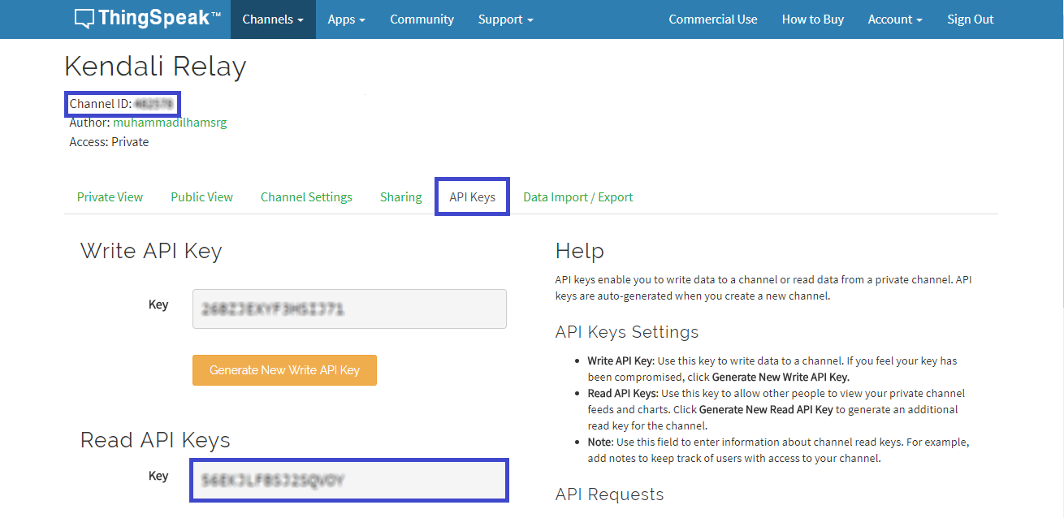Go to the Community page
Viewport: 1064px width, 518px height.
tap(422, 19)
